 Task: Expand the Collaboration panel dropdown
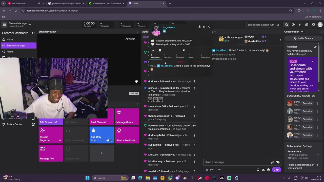302,32
